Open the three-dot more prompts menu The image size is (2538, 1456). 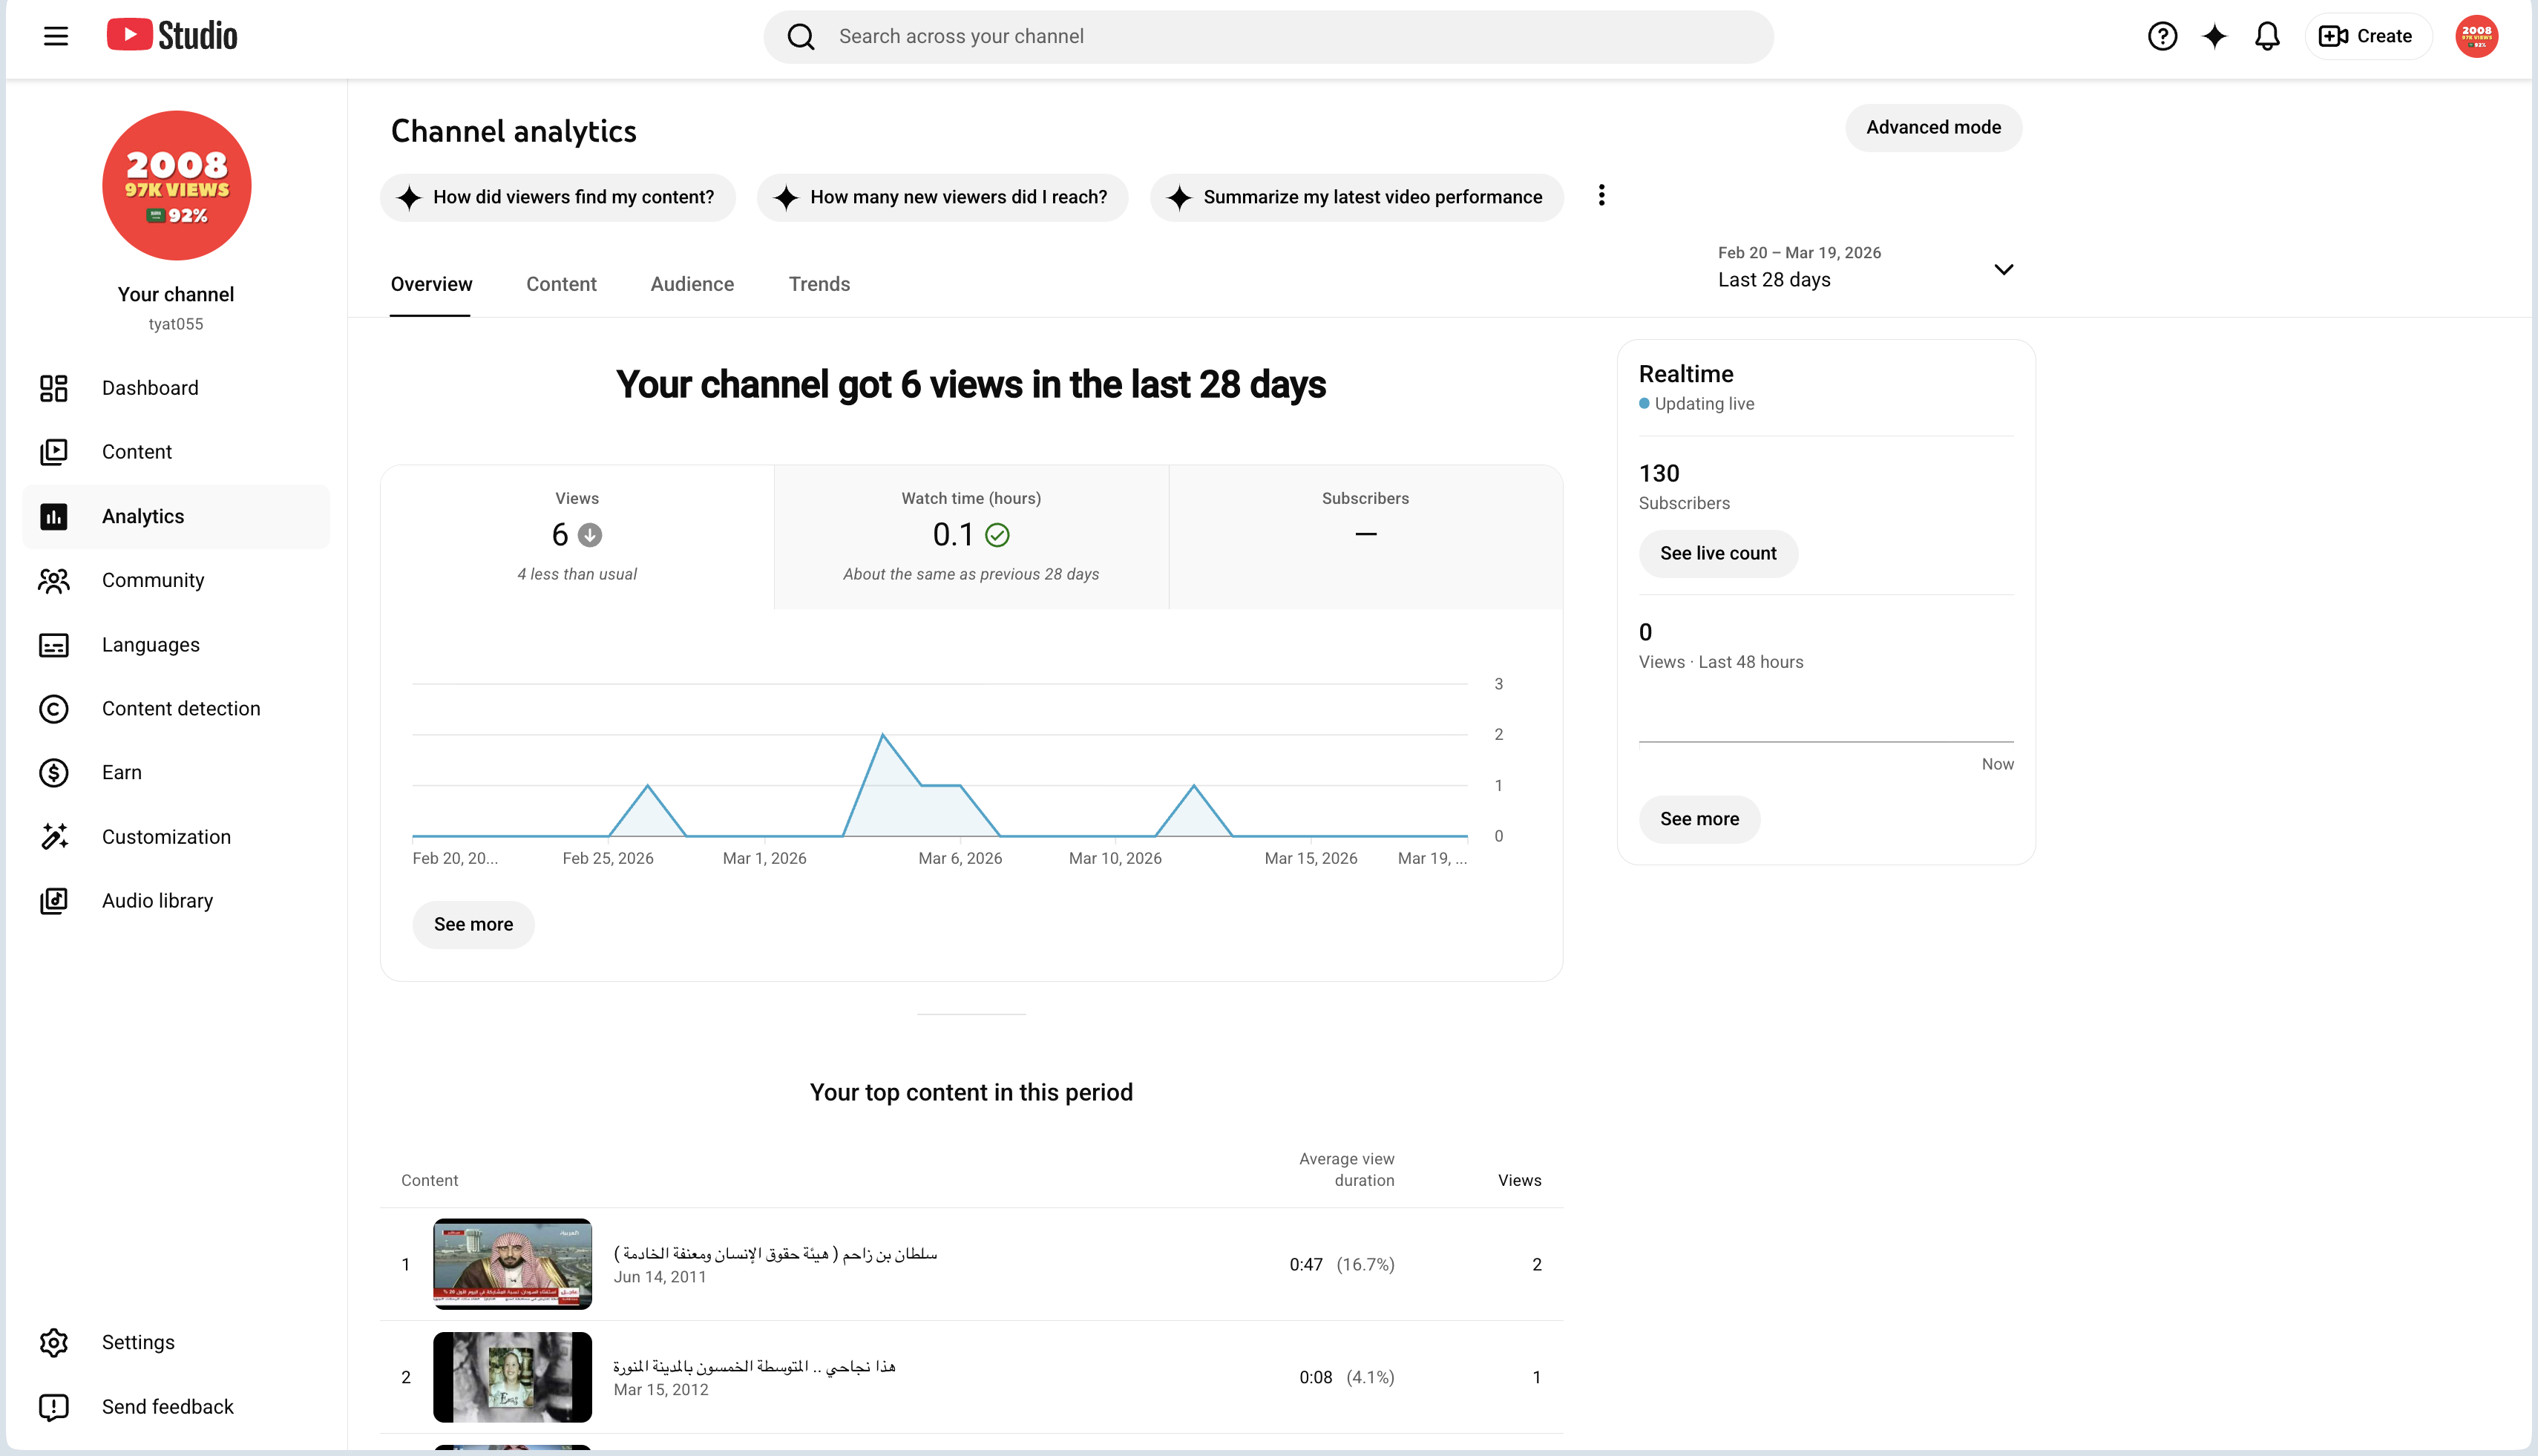(x=1601, y=195)
